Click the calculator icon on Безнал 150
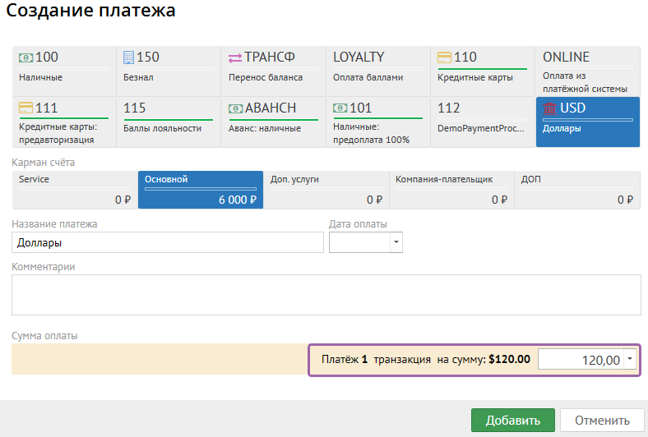 click(x=128, y=57)
